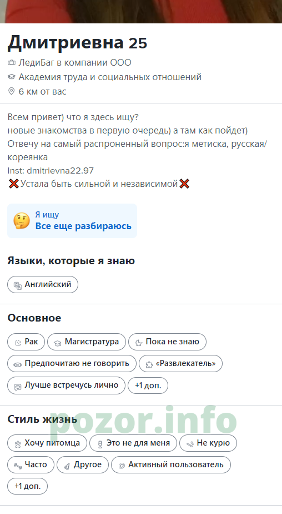This screenshot has height=514, width=282.
Task: Open the Я ищу Все еще разбираюсь card
Action: (x=72, y=221)
